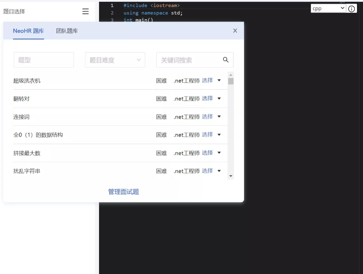The width and height of the screenshot is (363, 274).
Task: Click the question list scrollbar thumb
Action: 231,81
